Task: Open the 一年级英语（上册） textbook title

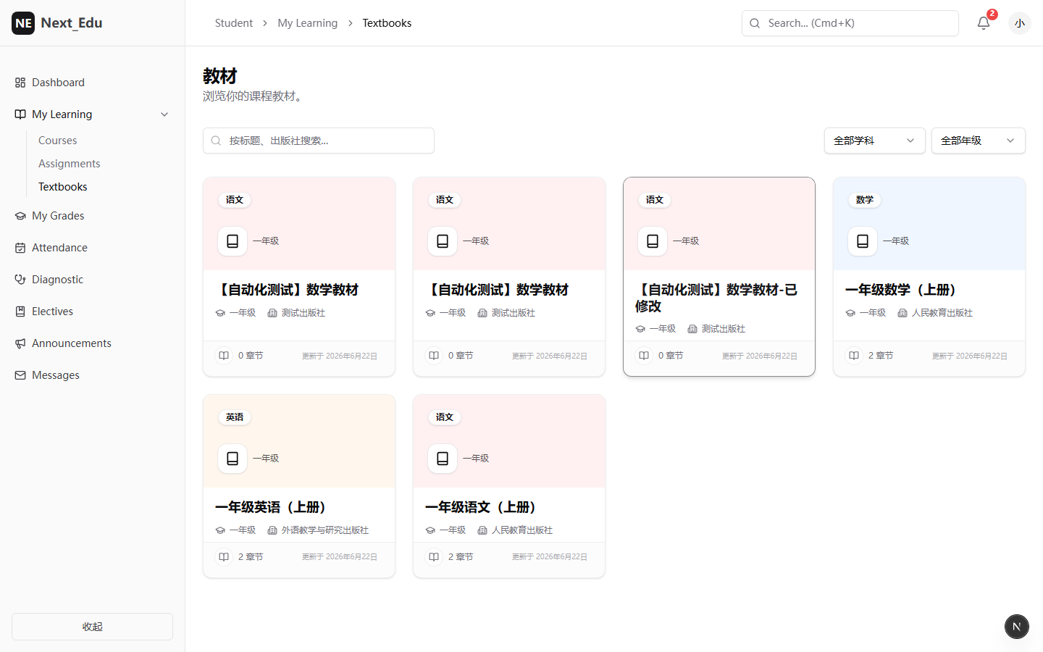Action: tap(272, 507)
